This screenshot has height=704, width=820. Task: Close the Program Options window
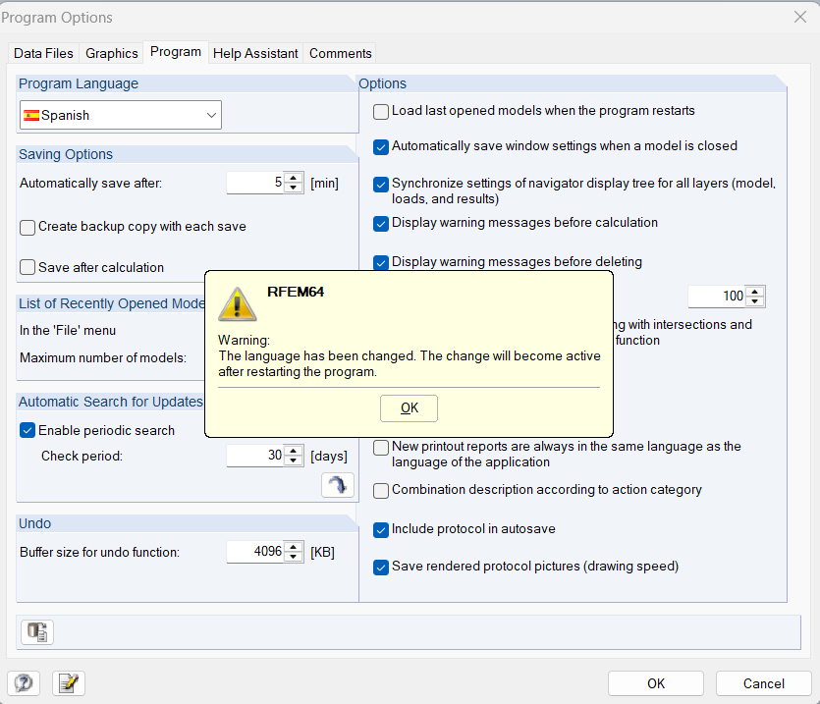[x=799, y=17]
